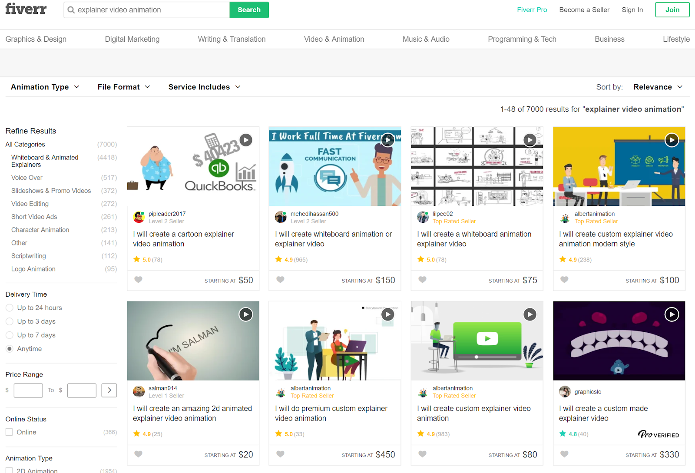The image size is (695, 473).
Task: Open the Digital Marketing category menu
Action: pyautogui.click(x=132, y=39)
